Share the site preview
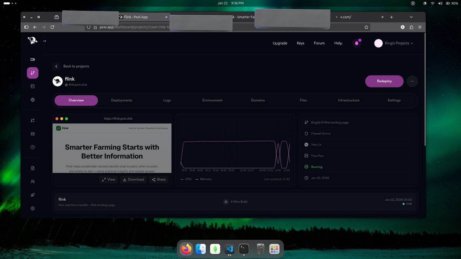Viewport: 461px width, 259px height. 159,180
